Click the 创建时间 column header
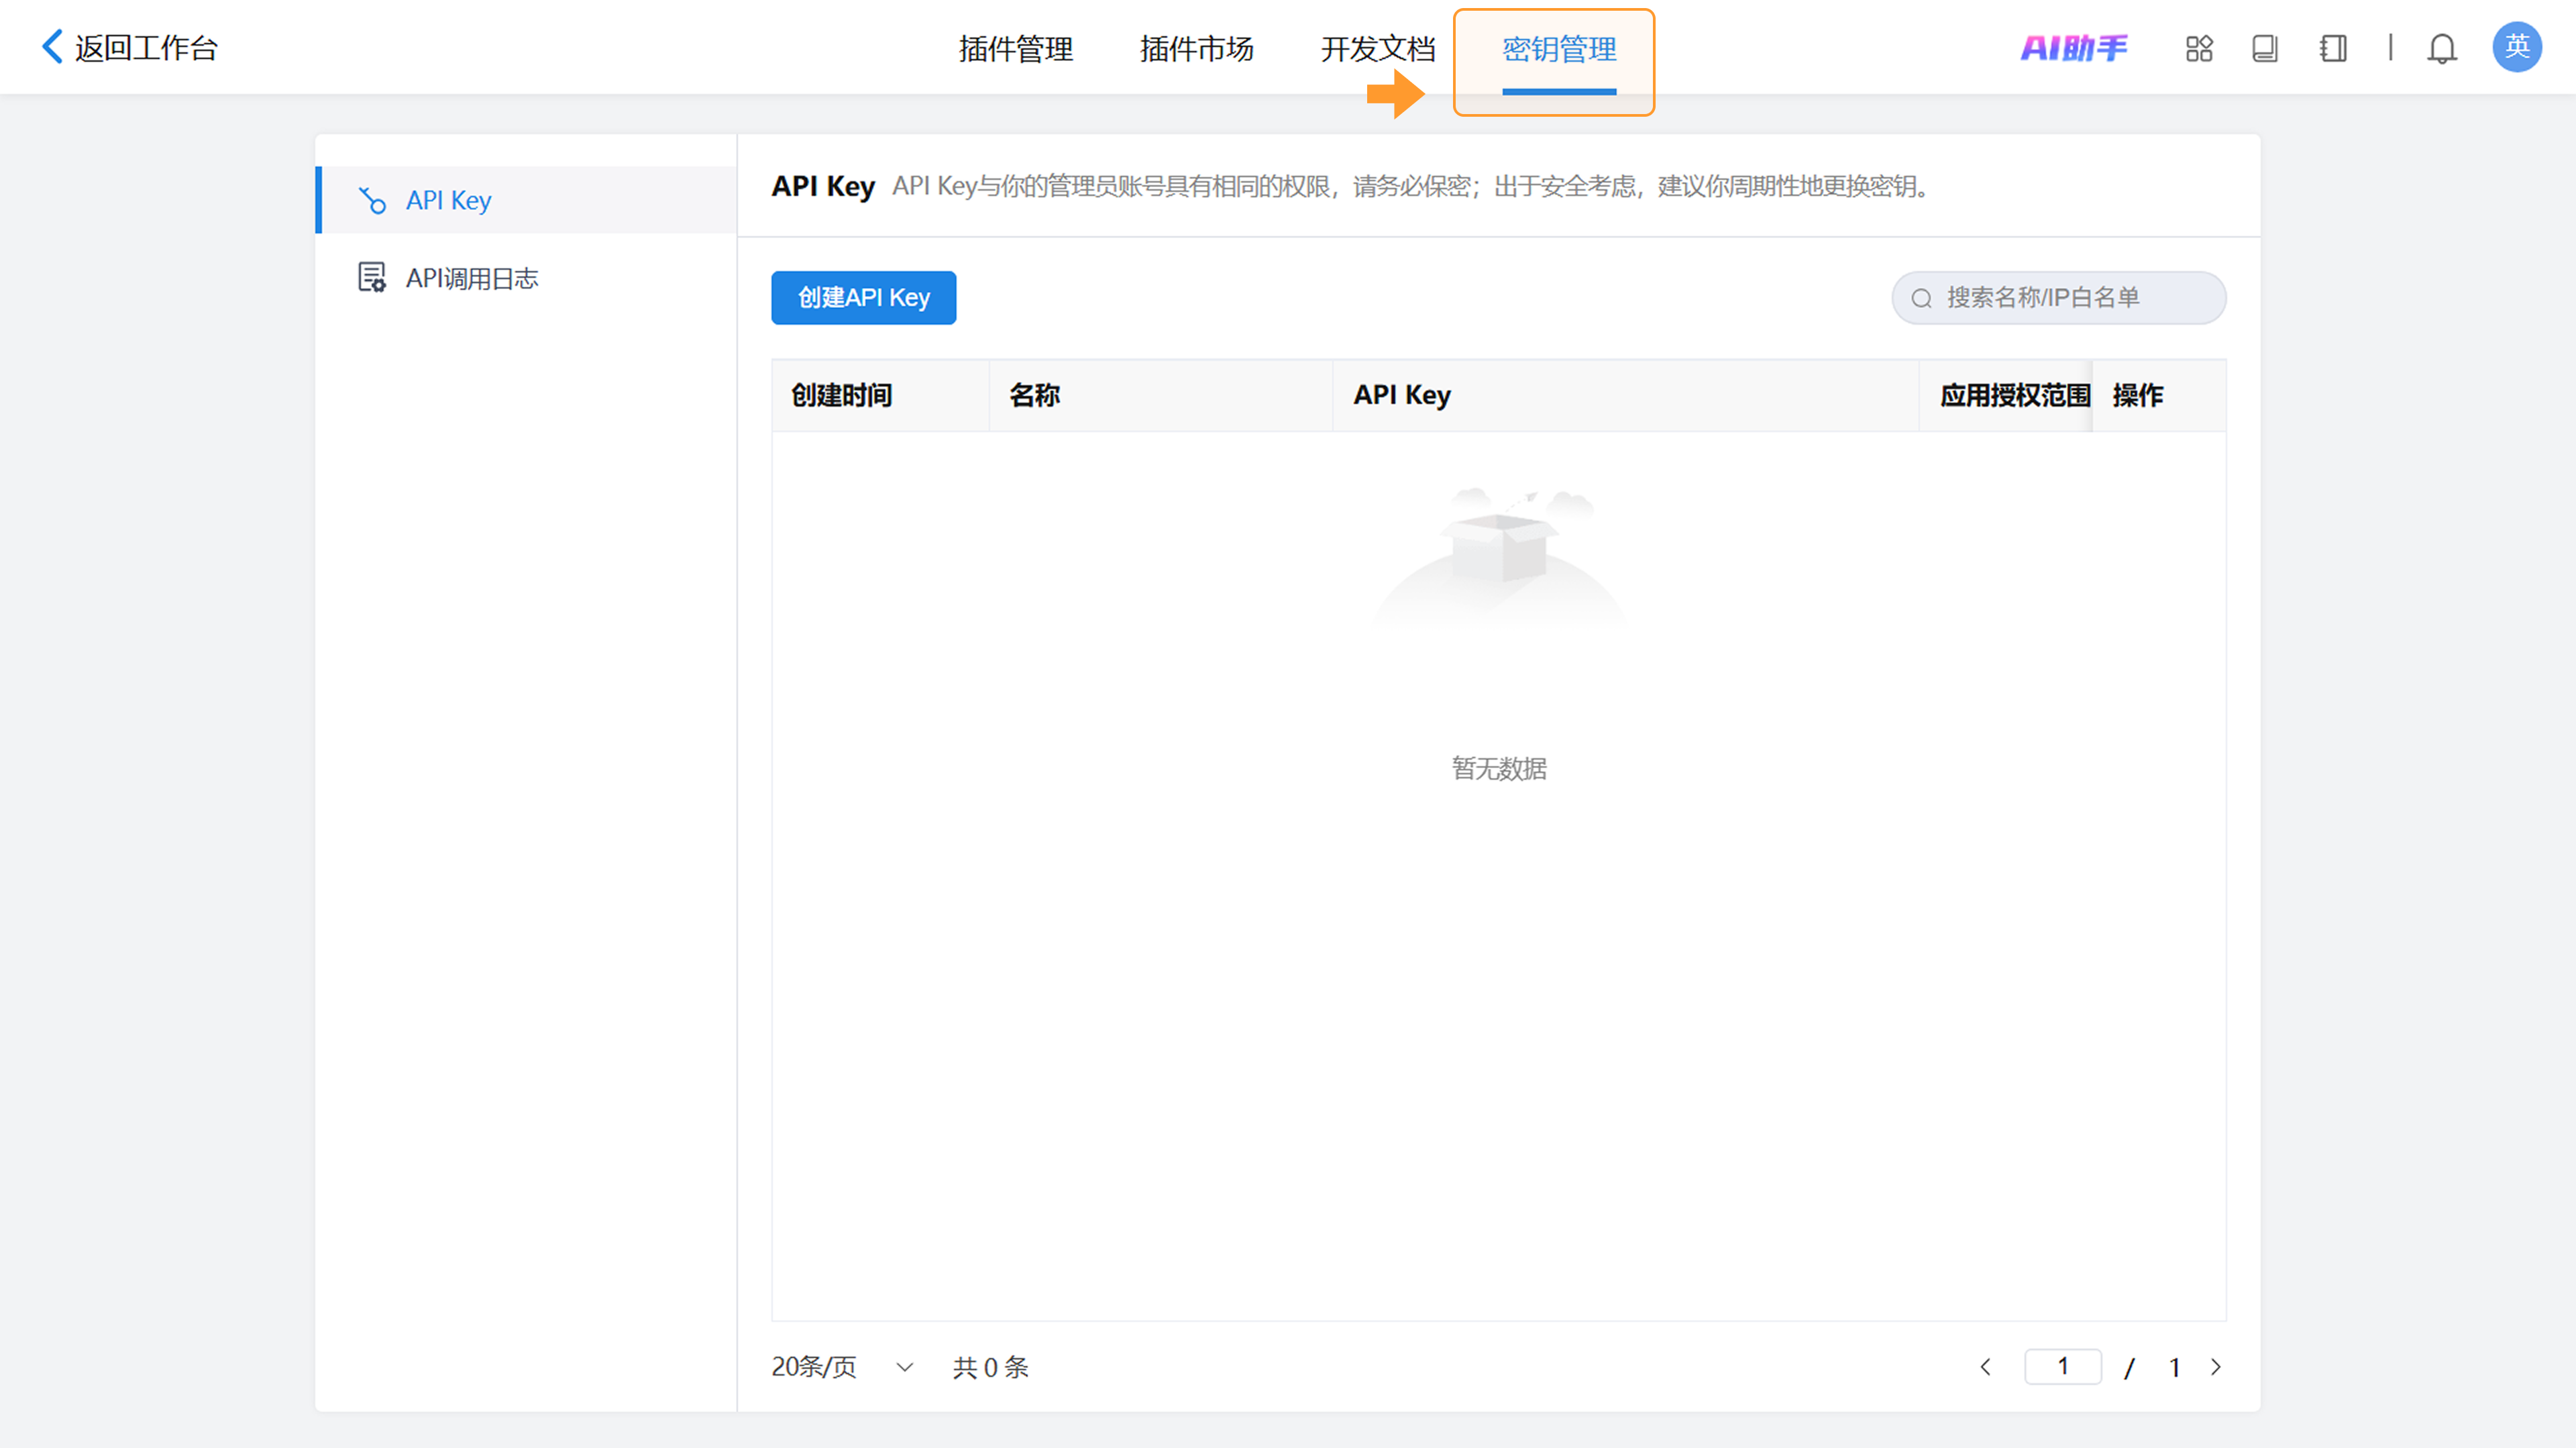 coord(880,395)
